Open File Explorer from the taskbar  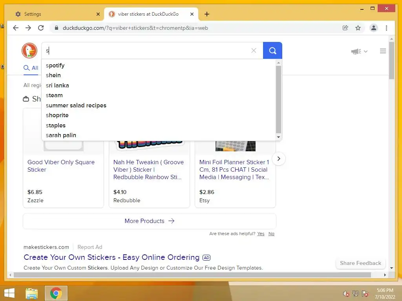pos(31,293)
